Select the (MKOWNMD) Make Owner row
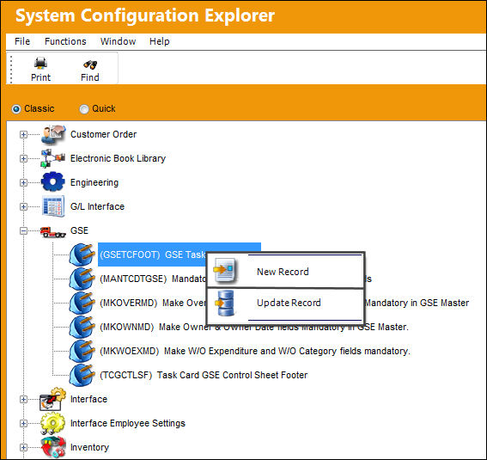The height and width of the screenshot is (460, 487). (254, 327)
